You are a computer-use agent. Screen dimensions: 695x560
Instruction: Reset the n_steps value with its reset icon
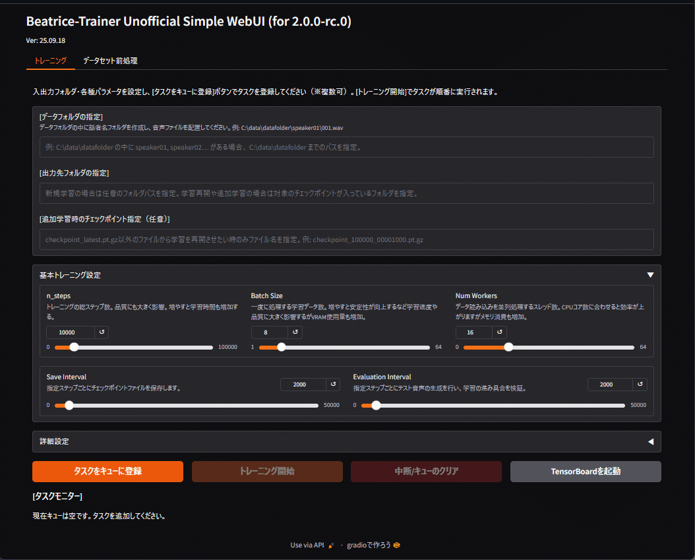tap(102, 332)
